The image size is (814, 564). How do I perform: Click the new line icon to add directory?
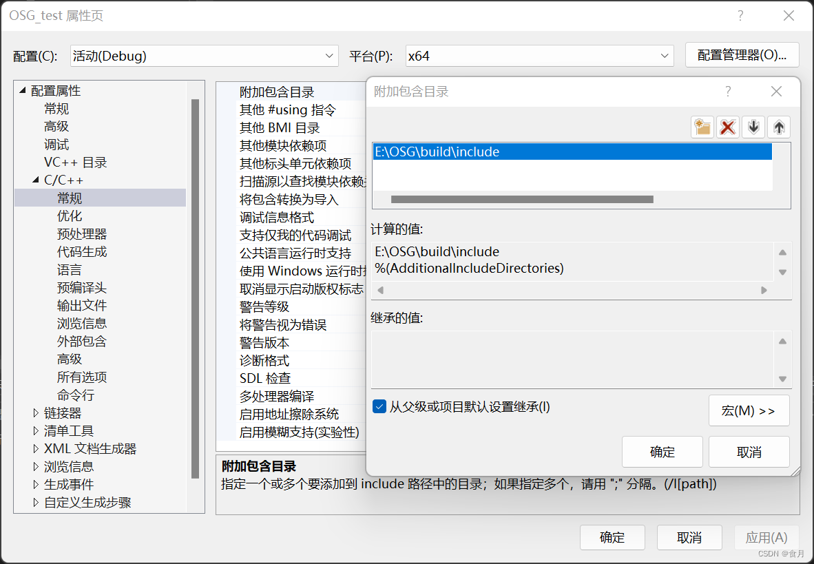pyautogui.click(x=702, y=127)
